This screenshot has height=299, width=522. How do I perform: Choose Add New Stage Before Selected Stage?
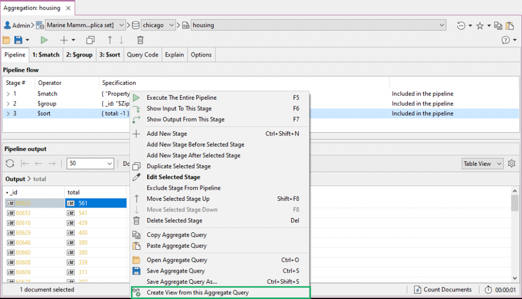(220, 145)
